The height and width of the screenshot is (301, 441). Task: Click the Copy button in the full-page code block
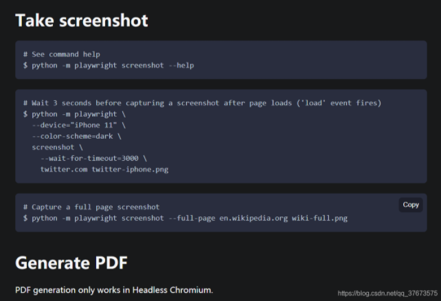point(411,205)
